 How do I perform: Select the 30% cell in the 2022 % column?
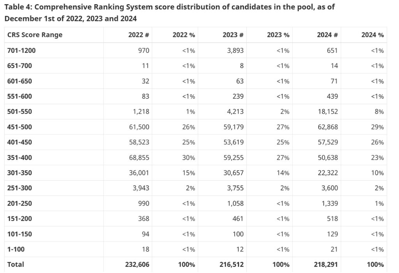point(189,158)
